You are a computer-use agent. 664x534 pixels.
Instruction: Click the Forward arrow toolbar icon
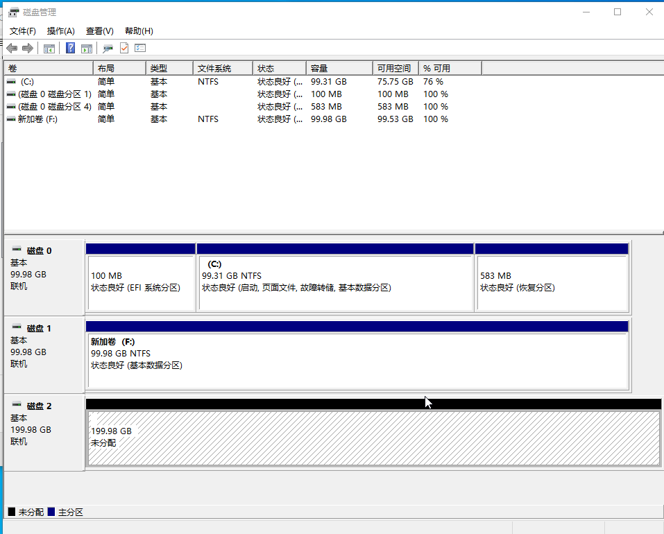(28, 48)
